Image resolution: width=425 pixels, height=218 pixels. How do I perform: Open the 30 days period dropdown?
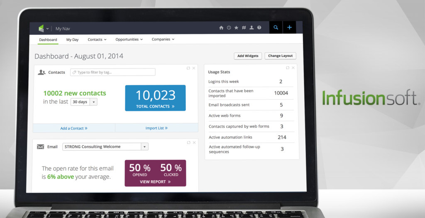(x=84, y=102)
